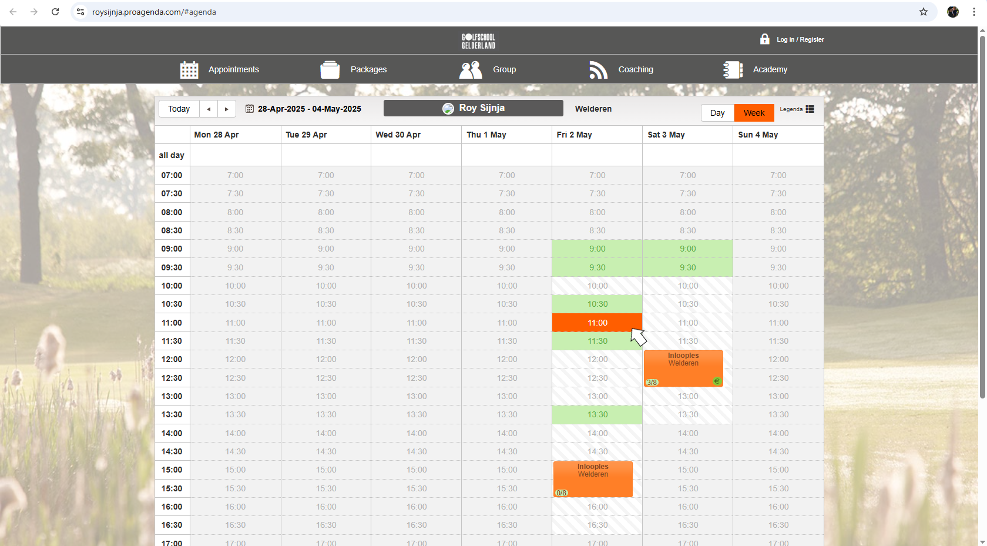Image resolution: width=987 pixels, height=546 pixels.
Task: Bookmark this page with star icon
Action: coord(923,12)
